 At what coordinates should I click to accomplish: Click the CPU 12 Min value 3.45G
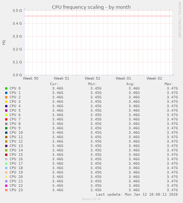click(x=96, y=141)
